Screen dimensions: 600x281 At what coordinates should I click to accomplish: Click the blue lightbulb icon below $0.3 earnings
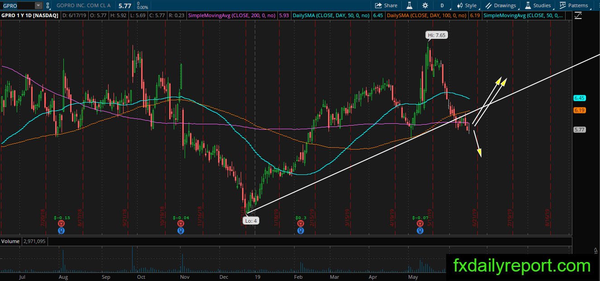pyautogui.click(x=300, y=230)
